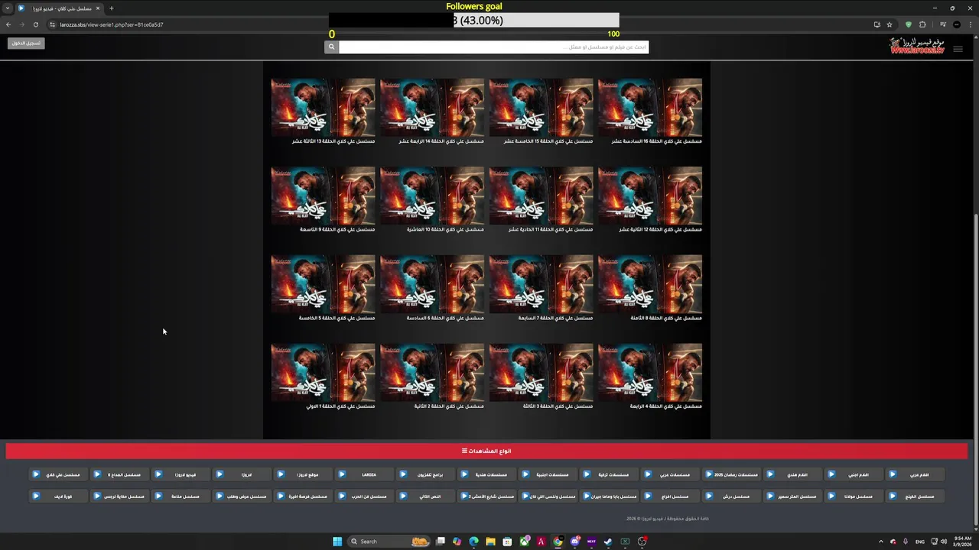The height and width of the screenshot is (550, 979).
Task: Open Microsoft Edge from the taskbar
Action: (473, 542)
